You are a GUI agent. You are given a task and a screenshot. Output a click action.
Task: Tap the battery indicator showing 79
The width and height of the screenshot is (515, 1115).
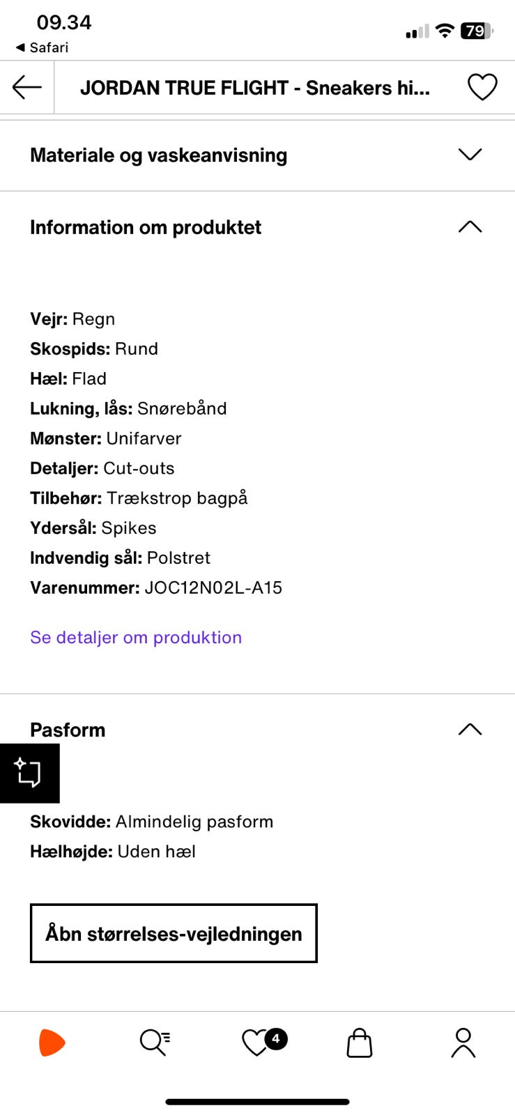tap(477, 31)
